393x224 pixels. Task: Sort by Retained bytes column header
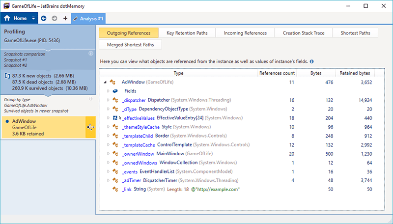(x=355, y=73)
